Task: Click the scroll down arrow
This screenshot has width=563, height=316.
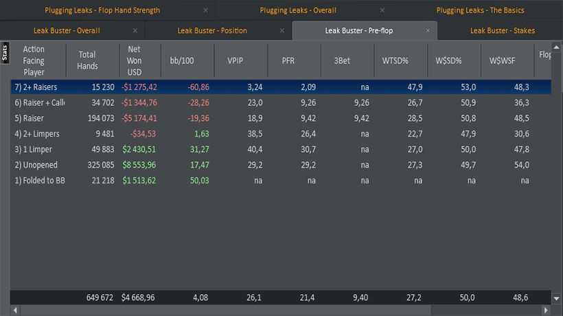Action: point(556,298)
